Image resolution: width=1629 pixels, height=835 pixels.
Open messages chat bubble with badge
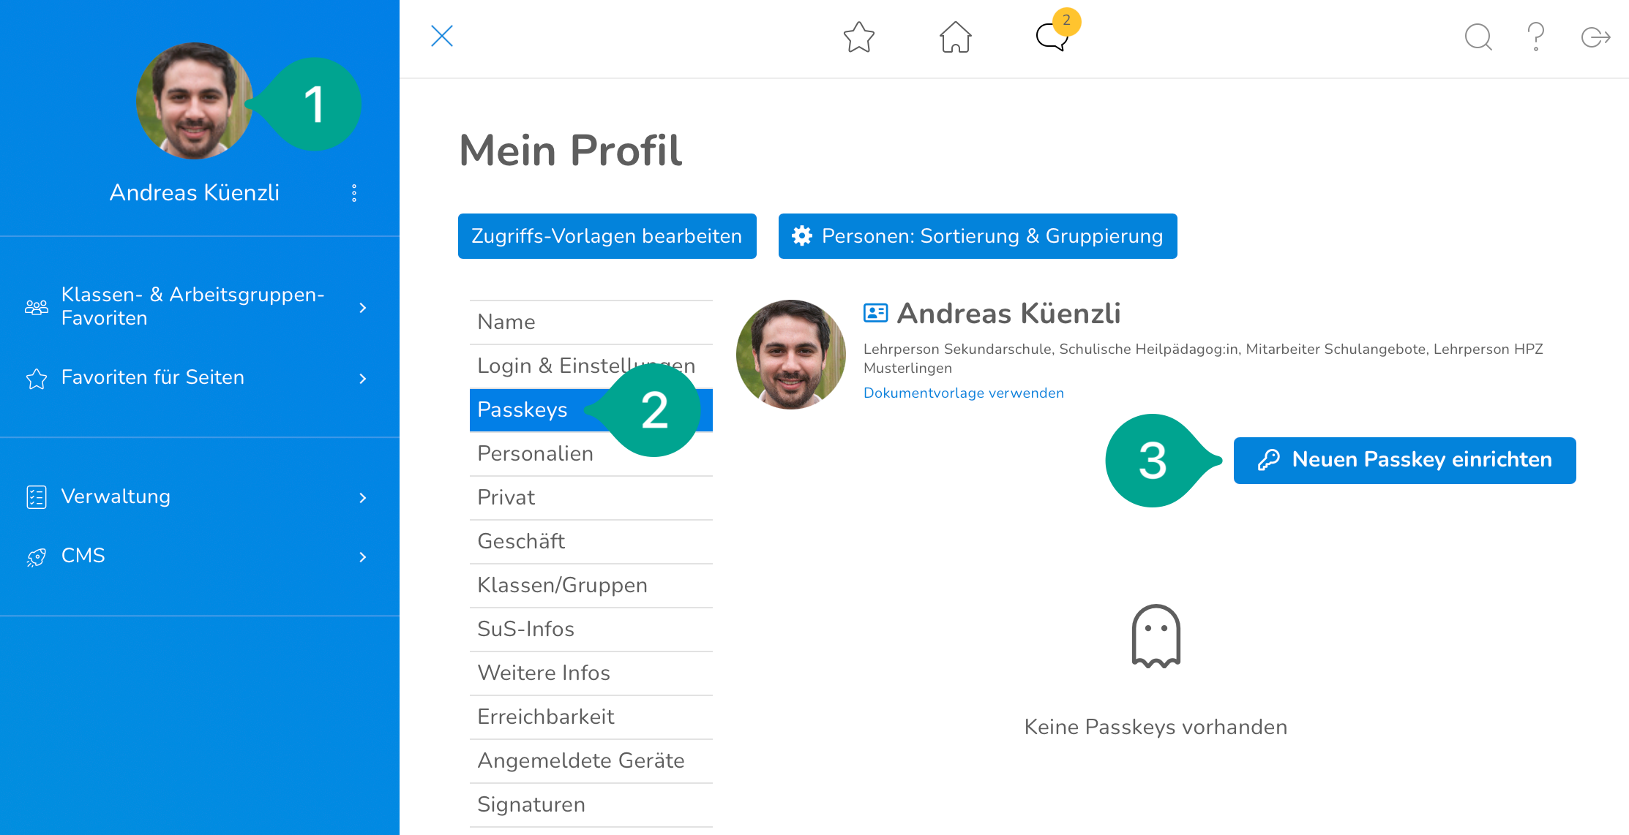pos(1052,36)
